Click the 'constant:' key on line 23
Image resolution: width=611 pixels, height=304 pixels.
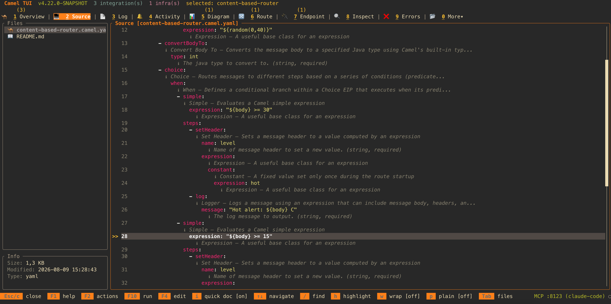tap(221, 170)
